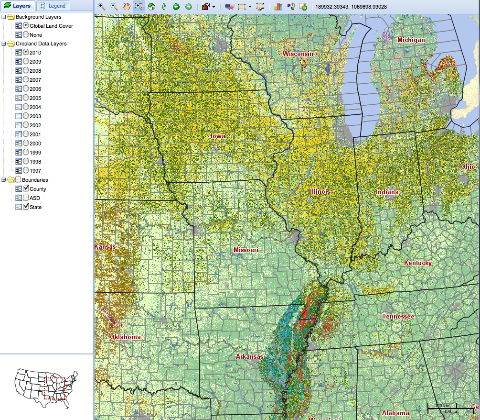
Task: Click the layer icon beside 1998
Action: [x=18, y=162]
